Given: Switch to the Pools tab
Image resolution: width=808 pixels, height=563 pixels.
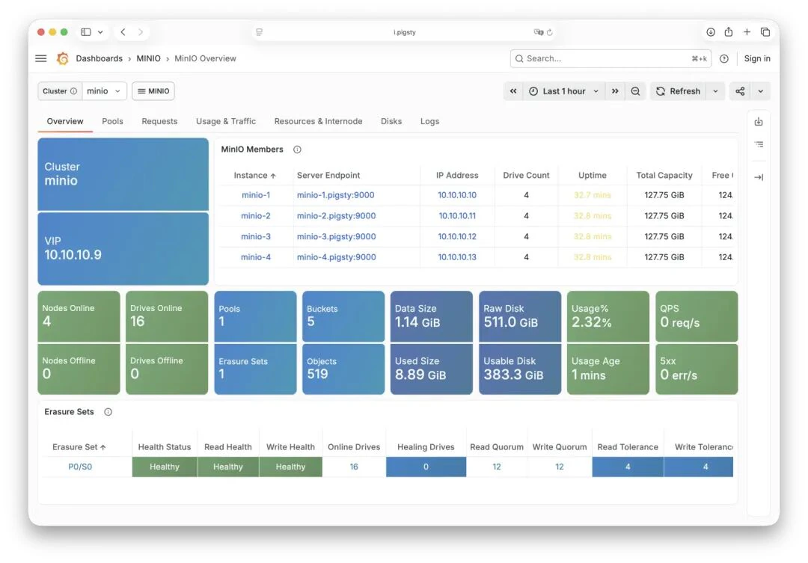Looking at the screenshot, I should 112,122.
